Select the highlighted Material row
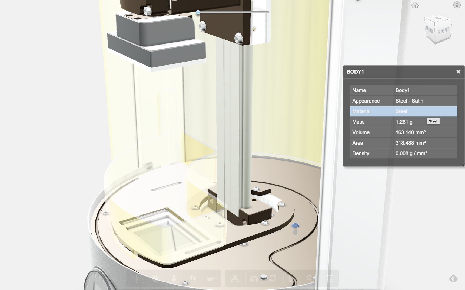Screen dimensions: 465x290 (404, 111)
